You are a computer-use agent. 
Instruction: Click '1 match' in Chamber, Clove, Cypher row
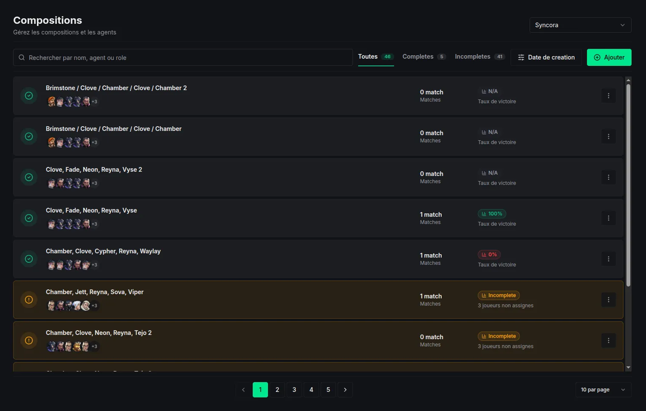tap(431, 255)
